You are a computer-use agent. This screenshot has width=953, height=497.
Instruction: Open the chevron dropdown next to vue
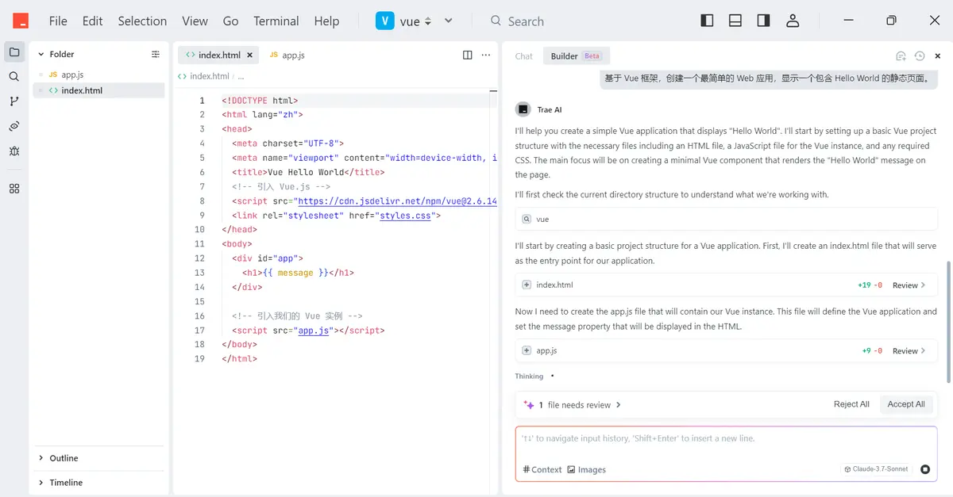coord(449,21)
